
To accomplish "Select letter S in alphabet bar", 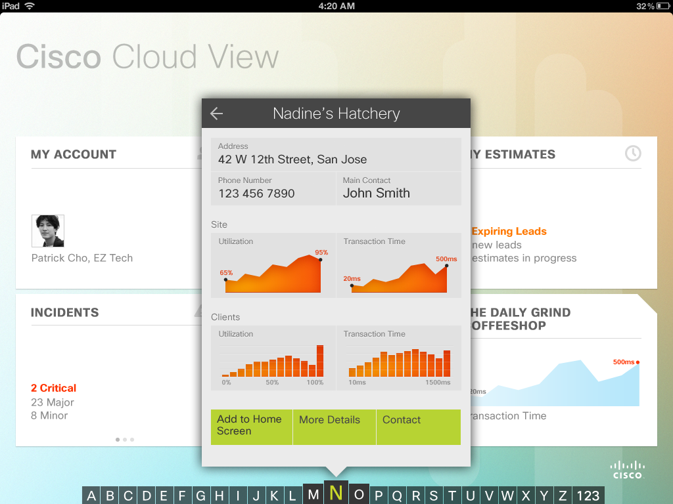I will pos(434,496).
